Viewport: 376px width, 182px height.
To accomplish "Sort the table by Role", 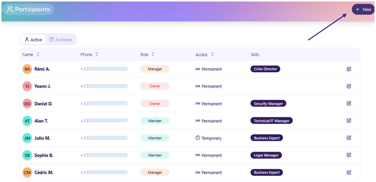I will (x=153, y=54).
